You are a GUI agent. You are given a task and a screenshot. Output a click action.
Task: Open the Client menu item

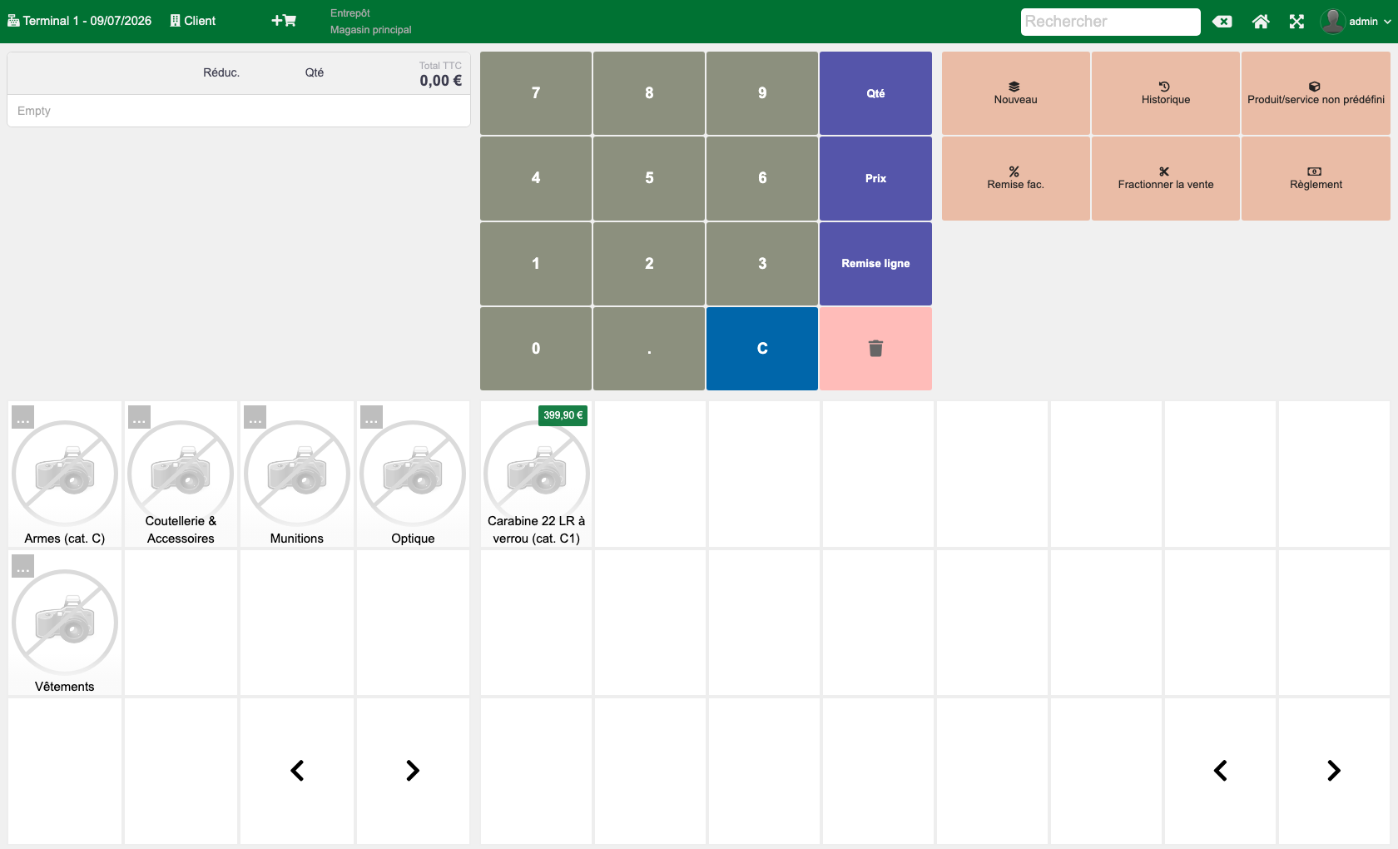[192, 21]
